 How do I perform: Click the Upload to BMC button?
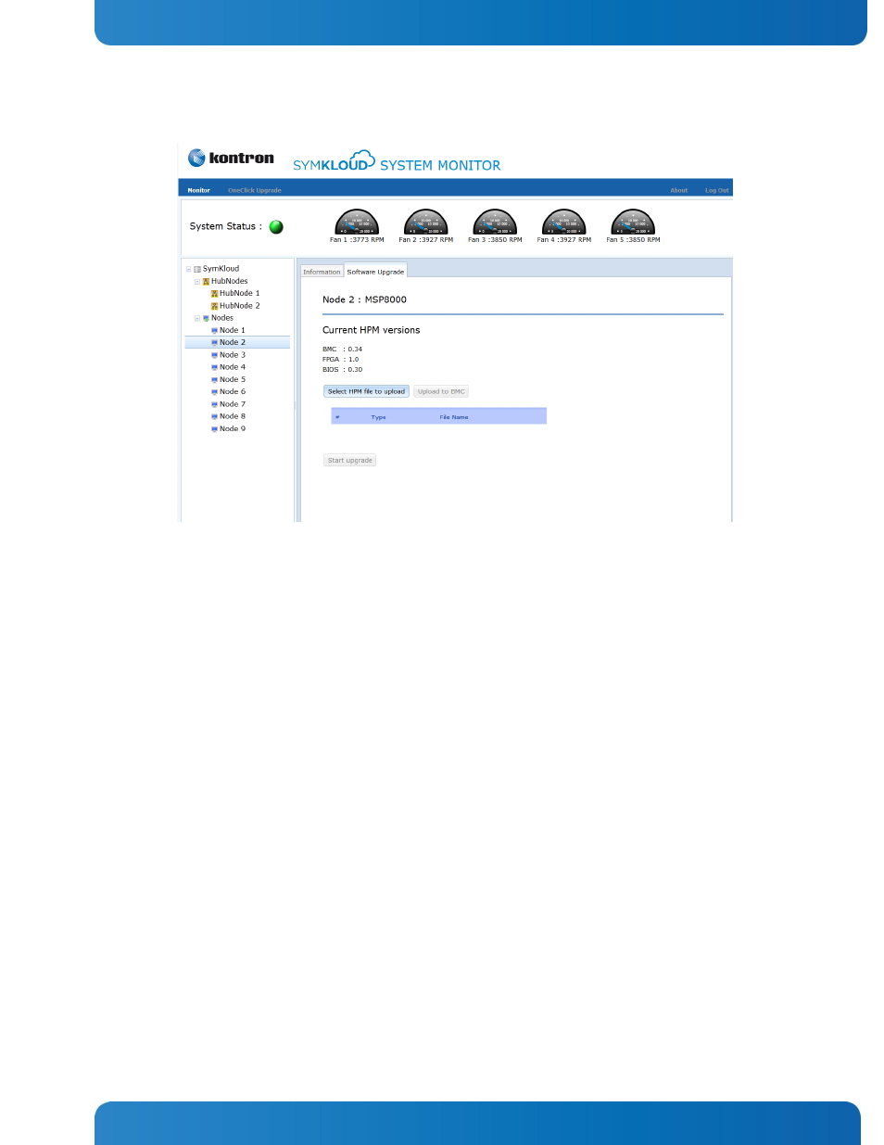pyautogui.click(x=441, y=391)
